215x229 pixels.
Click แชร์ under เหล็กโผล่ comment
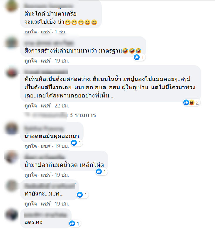coord(46,175)
